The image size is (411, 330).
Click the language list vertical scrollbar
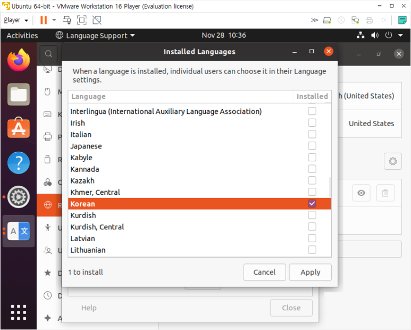point(330,187)
